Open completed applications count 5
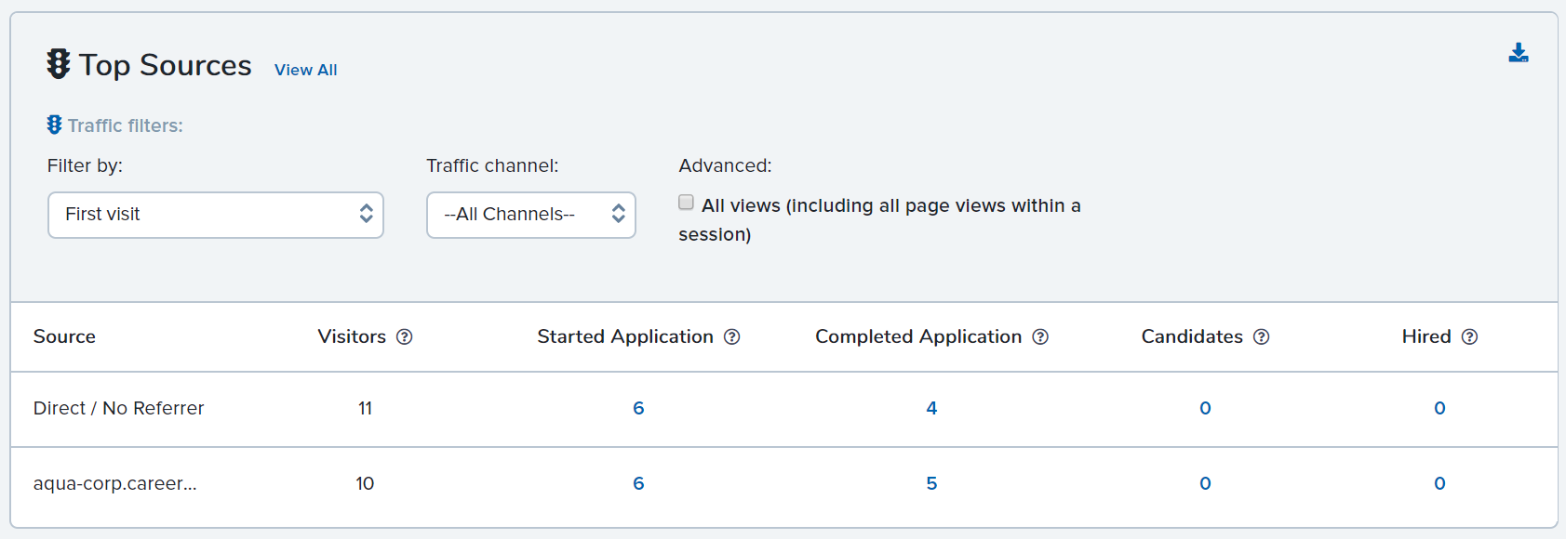 tap(931, 483)
